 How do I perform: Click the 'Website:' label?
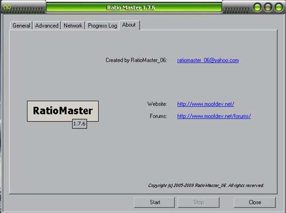click(157, 104)
